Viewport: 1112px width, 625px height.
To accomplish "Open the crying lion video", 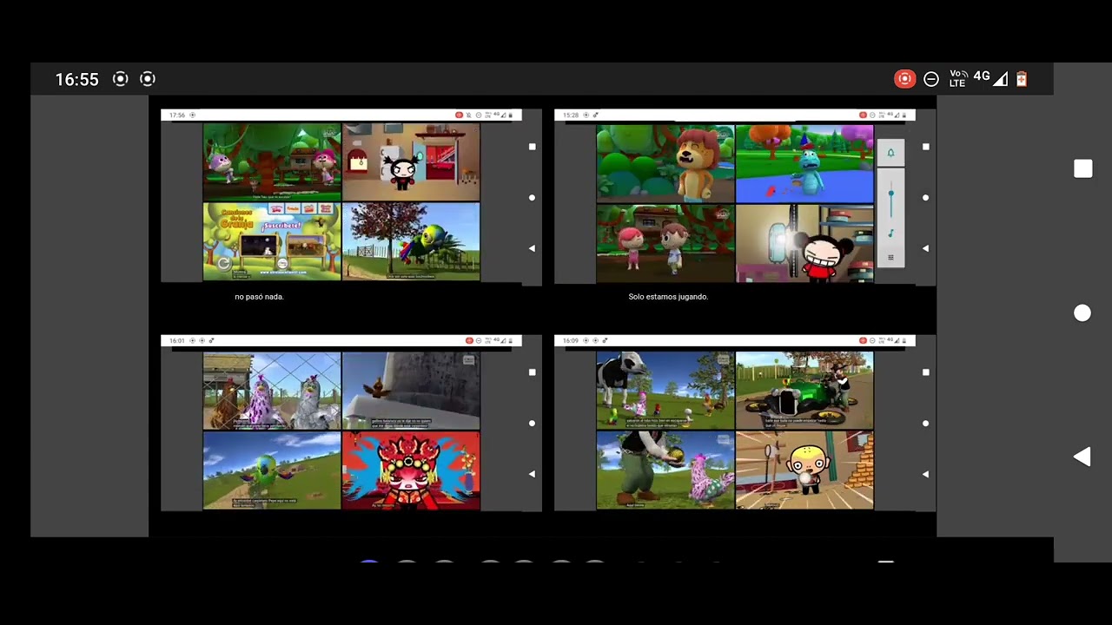I will (x=665, y=162).
